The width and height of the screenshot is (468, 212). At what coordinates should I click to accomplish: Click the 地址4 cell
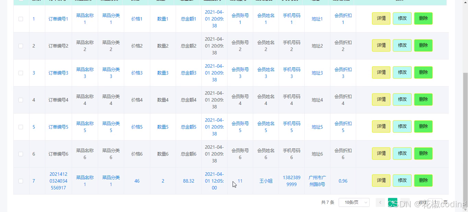click(317, 100)
